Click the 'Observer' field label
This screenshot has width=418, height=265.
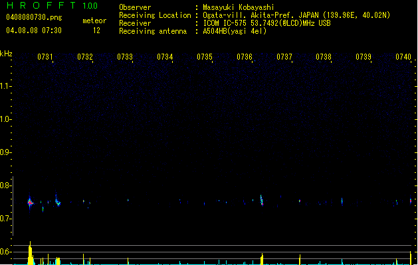135,7
